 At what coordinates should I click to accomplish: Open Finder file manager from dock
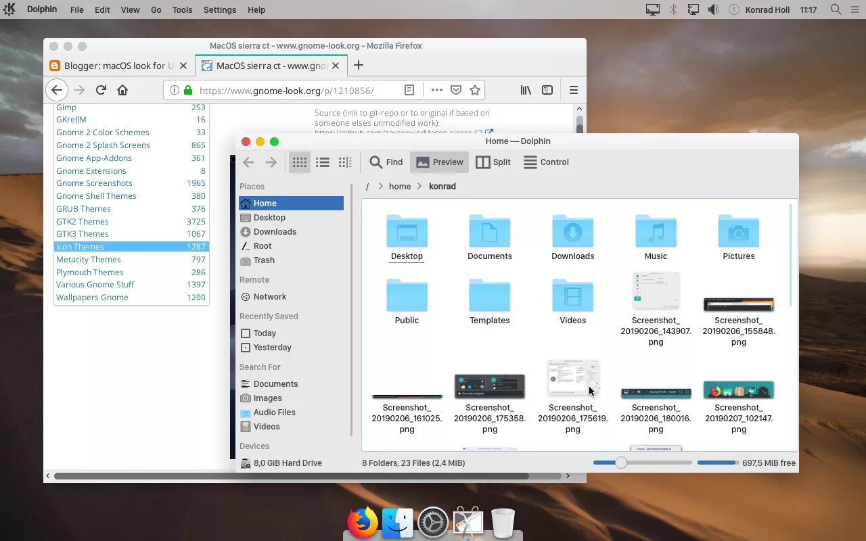(398, 523)
